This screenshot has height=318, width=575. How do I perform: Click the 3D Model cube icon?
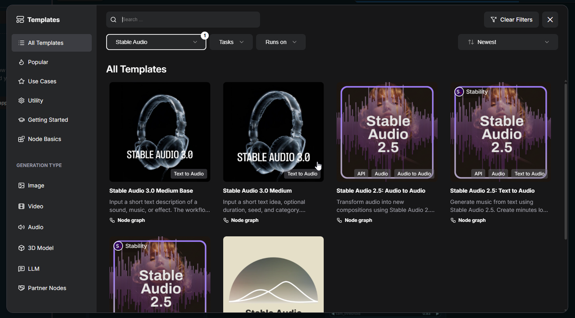[21, 248]
